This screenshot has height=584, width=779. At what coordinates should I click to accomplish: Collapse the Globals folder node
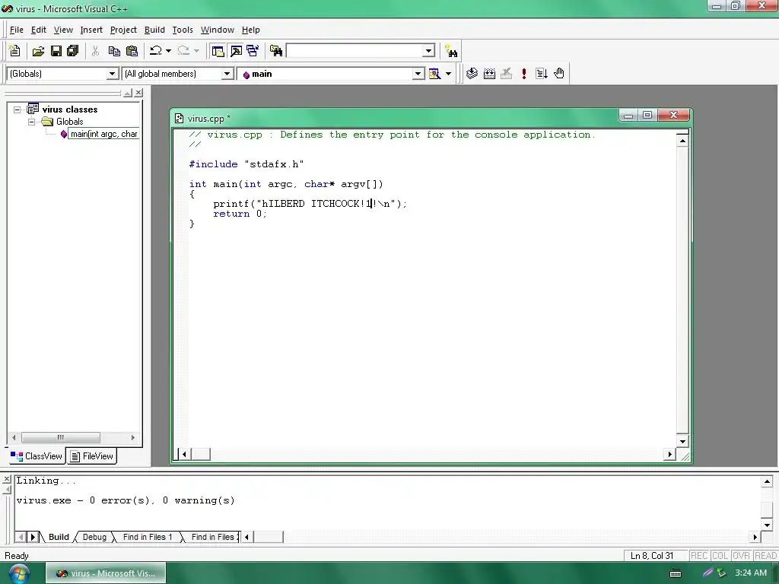click(31, 122)
